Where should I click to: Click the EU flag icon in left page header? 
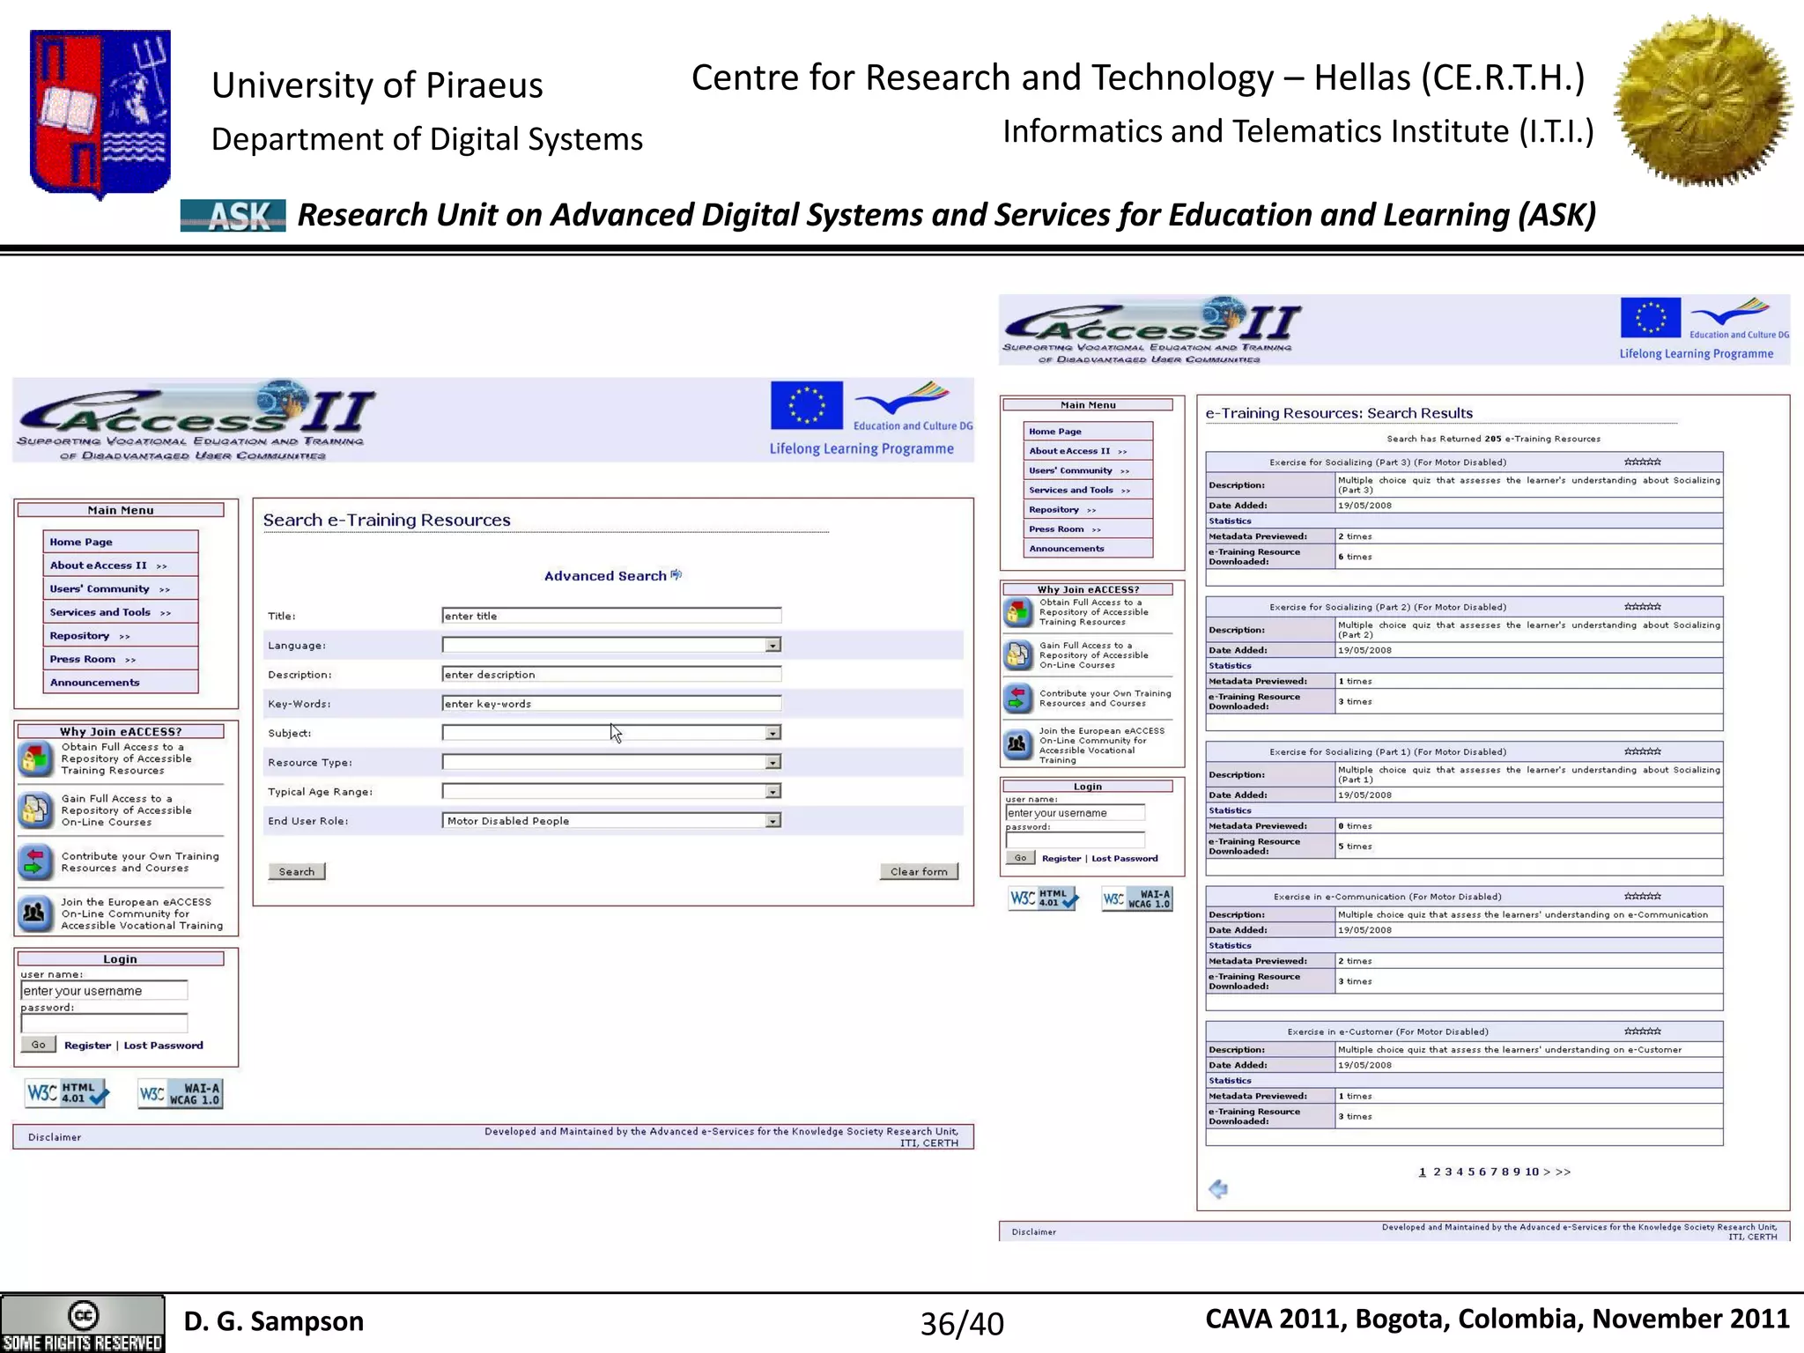pos(806,405)
